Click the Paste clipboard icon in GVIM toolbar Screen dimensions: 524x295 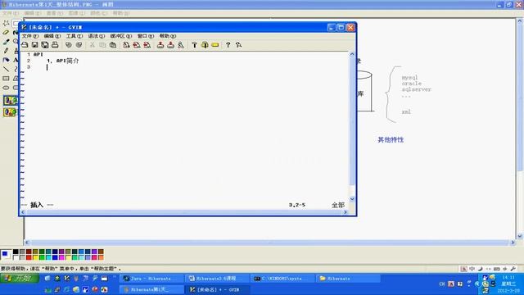[113, 45]
